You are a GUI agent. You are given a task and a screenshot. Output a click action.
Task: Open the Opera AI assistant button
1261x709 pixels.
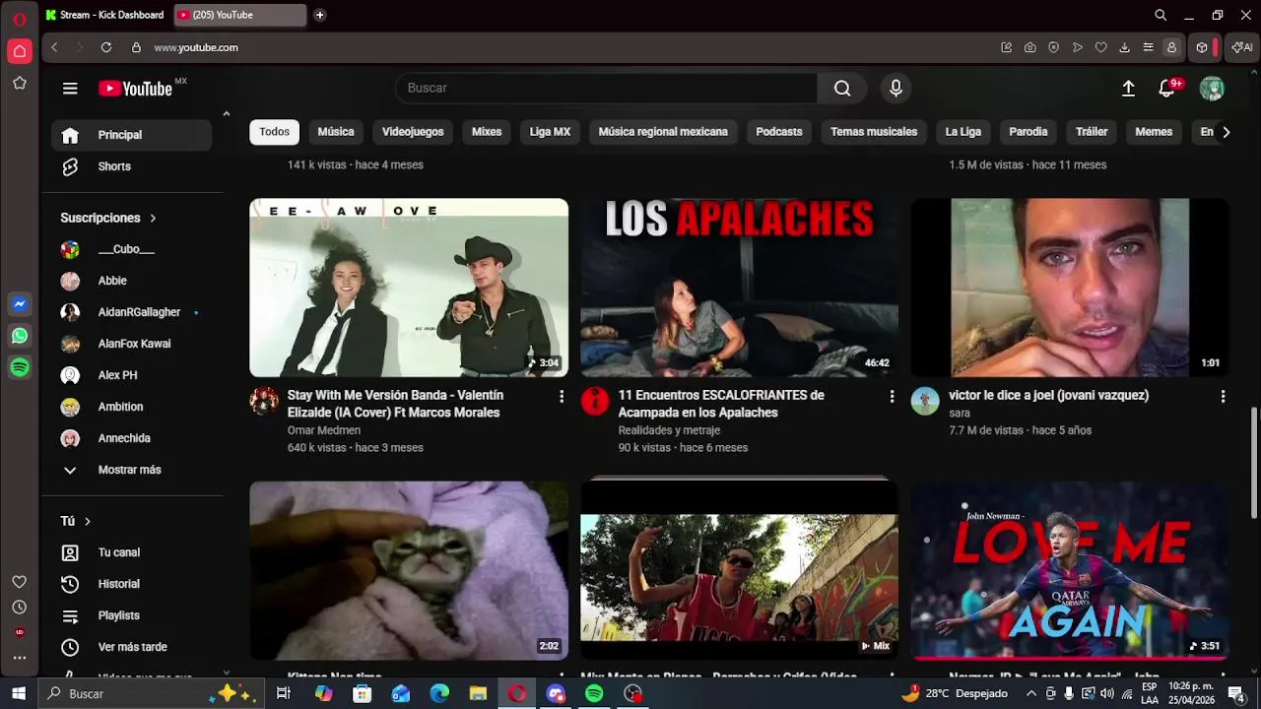(1241, 47)
